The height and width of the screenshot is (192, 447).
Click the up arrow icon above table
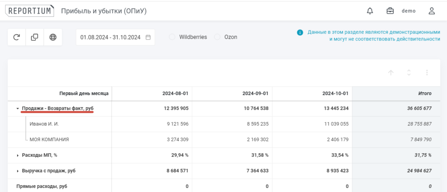point(391,73)
